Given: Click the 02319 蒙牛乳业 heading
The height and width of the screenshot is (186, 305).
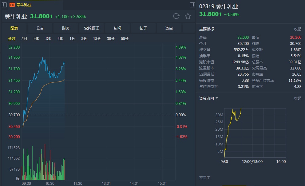Looking at the screenshot, I should click(219, 6).
